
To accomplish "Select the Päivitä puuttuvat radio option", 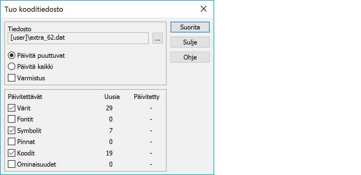I will click(x=12, y=56).
